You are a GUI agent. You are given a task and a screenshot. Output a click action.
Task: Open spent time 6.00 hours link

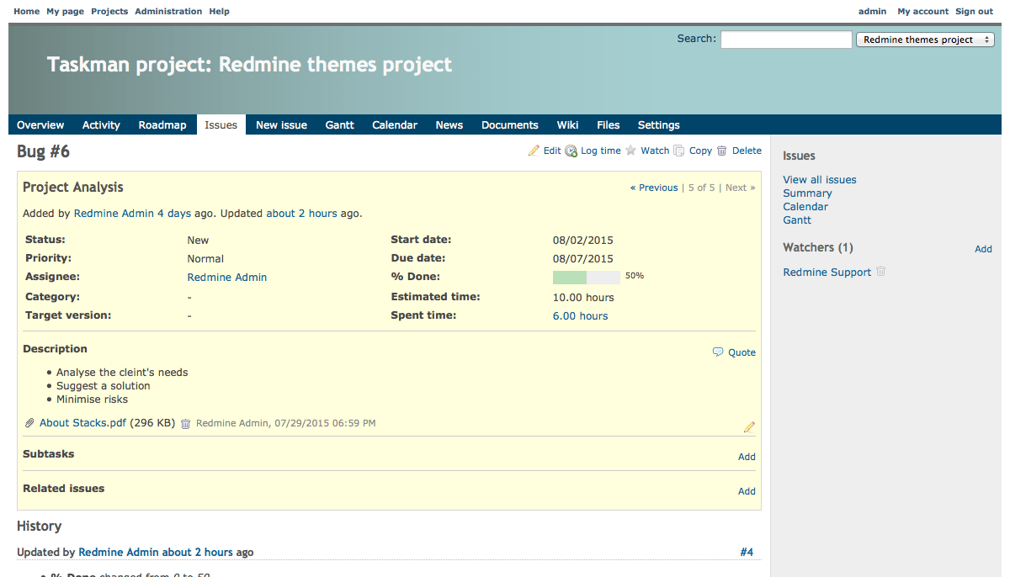tap(581, 316)
